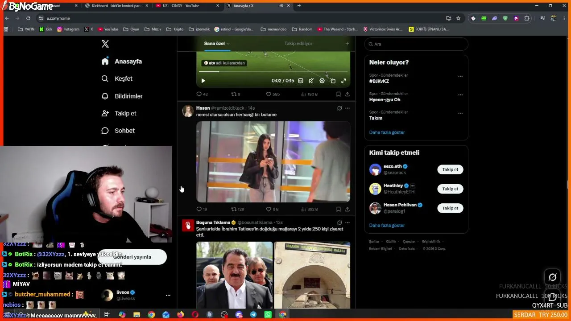The height and width of the screenshot is (321, 571).
Task: Open more options for #BJKvKZ trend
Action: coord(460,76)
